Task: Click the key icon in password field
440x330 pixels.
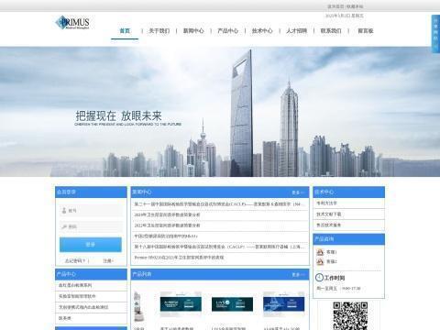Action: [x=64, y=226]
